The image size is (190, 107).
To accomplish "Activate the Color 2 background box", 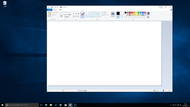I will coord(122,15).
